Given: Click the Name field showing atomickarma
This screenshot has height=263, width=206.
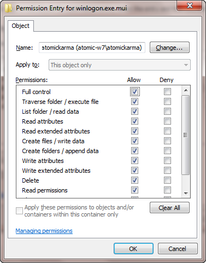Looking at the screenshot, I should coord(92,48).
